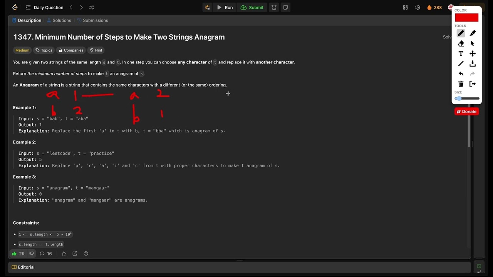The width and height of the screenshot is (493, 277).
Task: Open the layout grid icon
Action: [x=405, y=7]
